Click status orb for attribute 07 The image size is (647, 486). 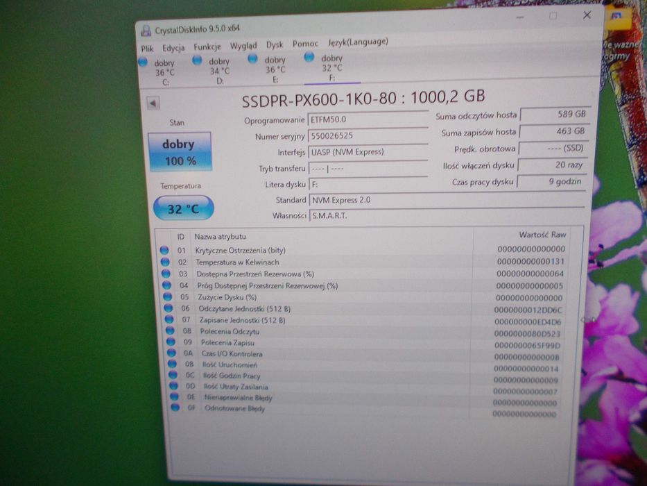pyautogui.click(x=169, y=319)
